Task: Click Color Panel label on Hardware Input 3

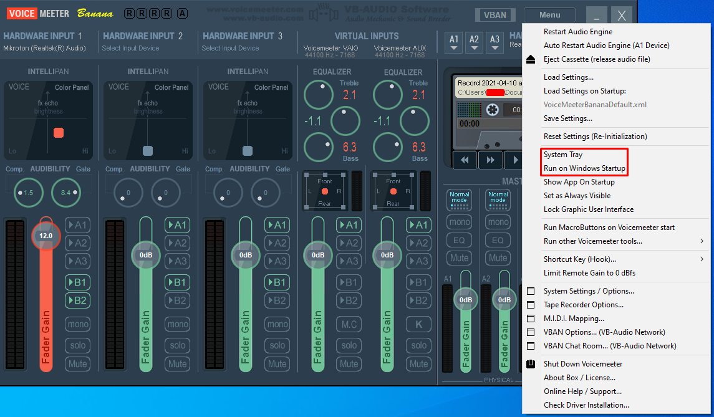Action: [x=271, y=87]
